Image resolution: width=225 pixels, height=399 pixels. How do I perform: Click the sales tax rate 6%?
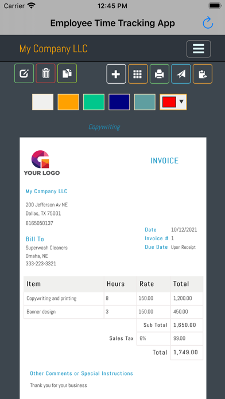(x=154, y=339)
